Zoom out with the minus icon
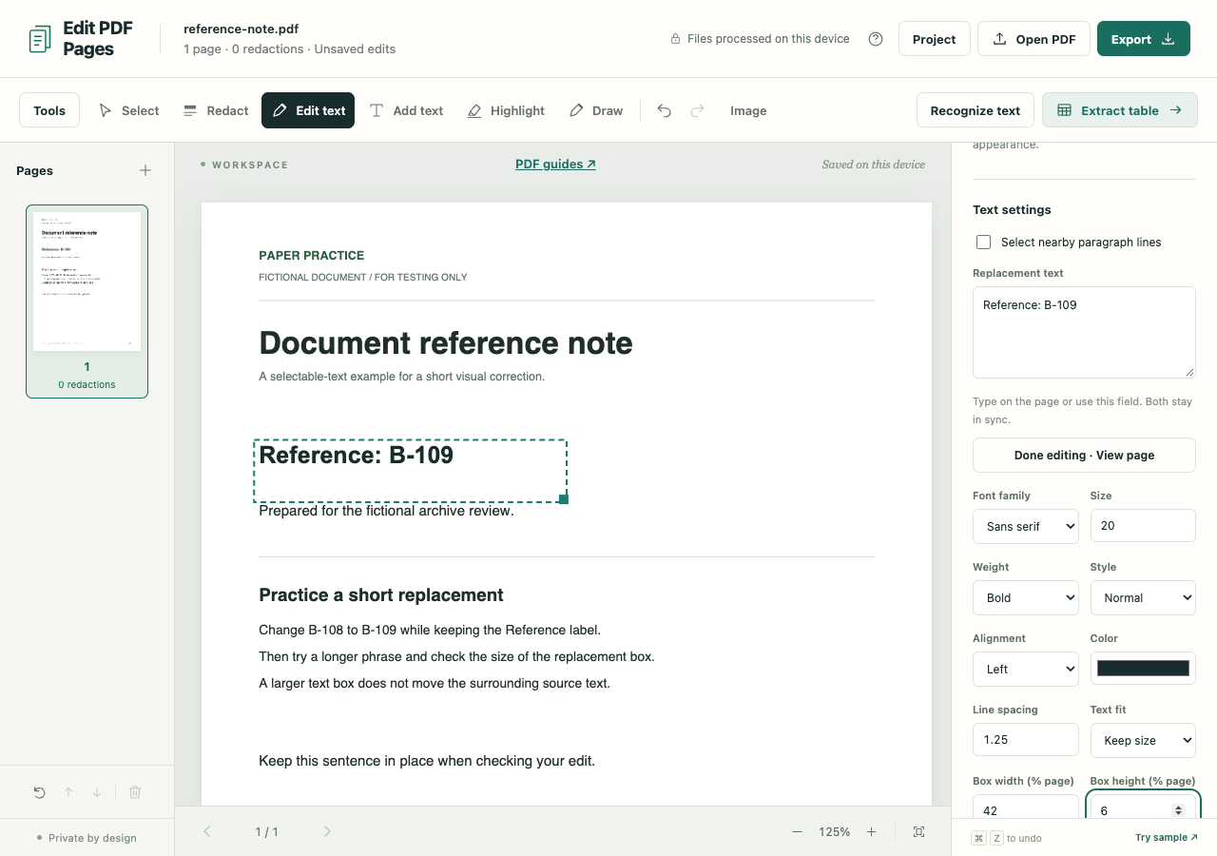1217x856 pixels. point(797,831)
